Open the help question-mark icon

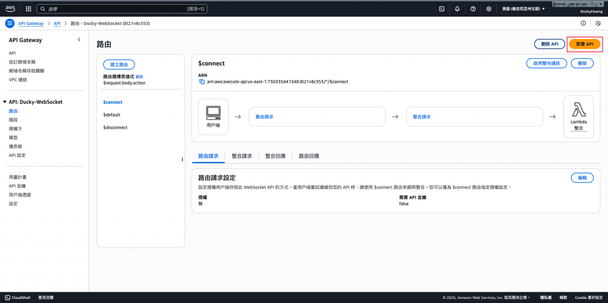click(473, 8)
